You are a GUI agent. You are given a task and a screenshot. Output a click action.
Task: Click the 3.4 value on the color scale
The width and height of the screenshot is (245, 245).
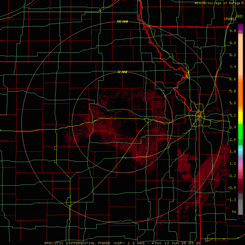(x=233, y=127)
